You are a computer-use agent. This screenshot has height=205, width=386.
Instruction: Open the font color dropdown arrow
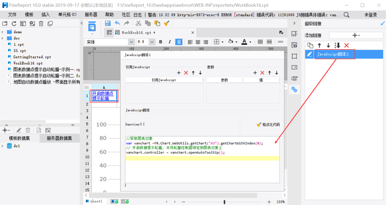point(250,42)
